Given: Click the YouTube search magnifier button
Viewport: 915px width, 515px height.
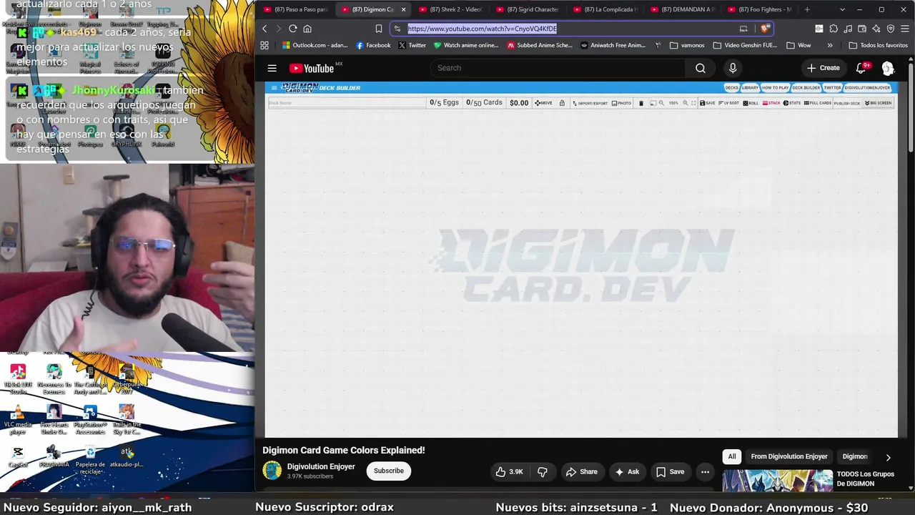Looking at the screenshot, I should tap(701, 68).
